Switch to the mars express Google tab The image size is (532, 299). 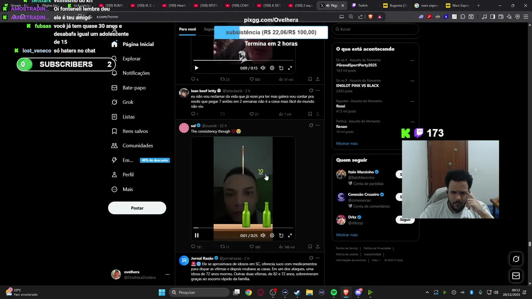(x=427, y=5)
